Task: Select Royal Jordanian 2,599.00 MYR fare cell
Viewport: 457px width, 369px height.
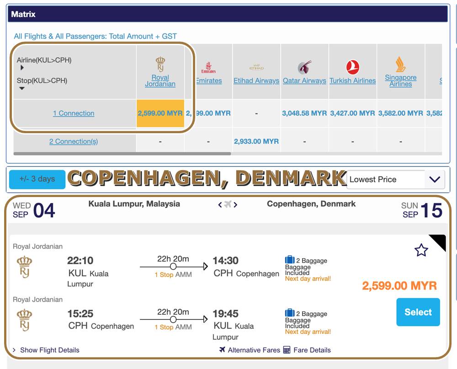Action: [x=160, y=113]
